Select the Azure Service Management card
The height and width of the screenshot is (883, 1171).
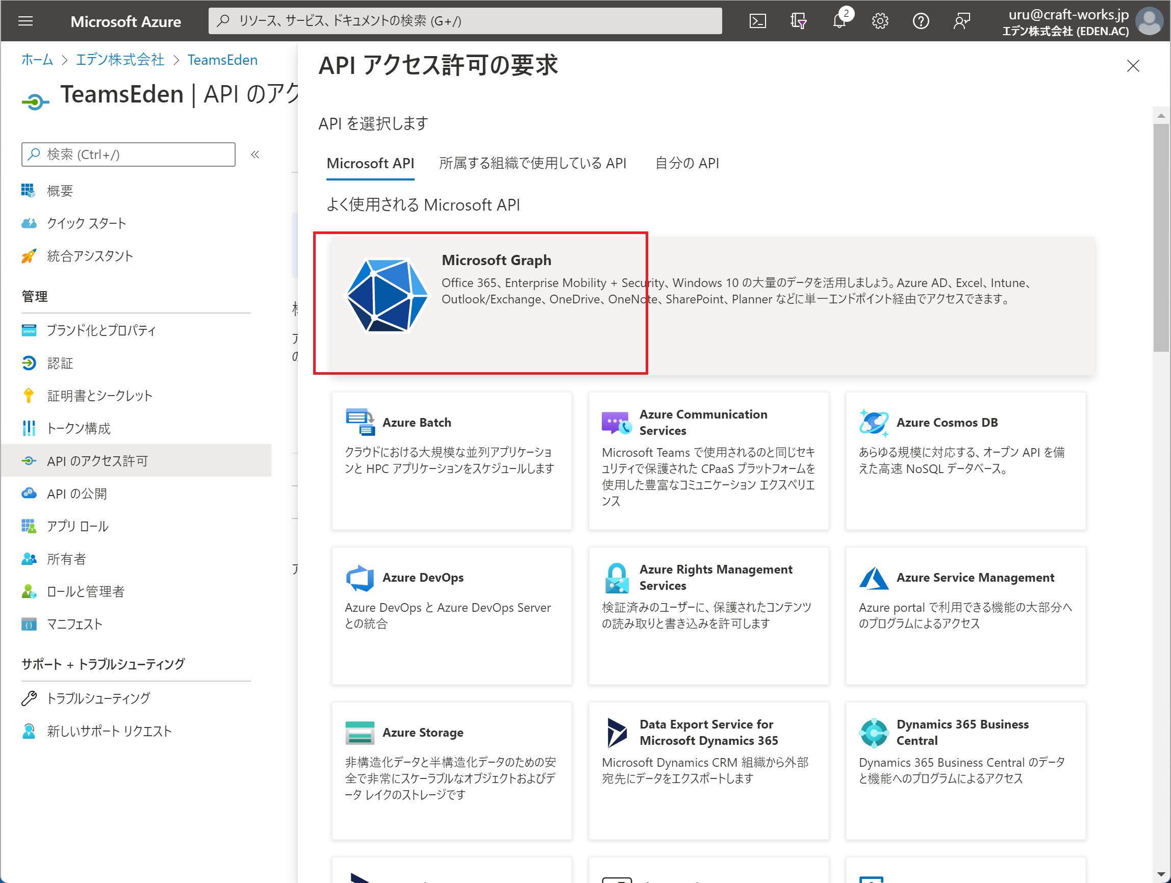point(965,615)
